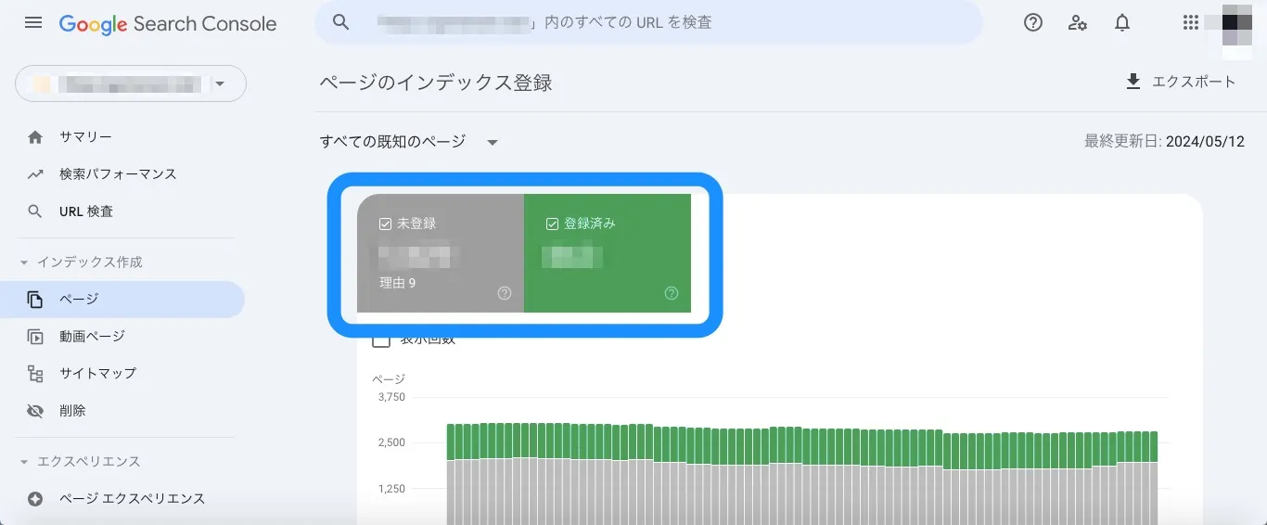Click the 3,750 axis label
1267x525 pixels.
(391, 397)
